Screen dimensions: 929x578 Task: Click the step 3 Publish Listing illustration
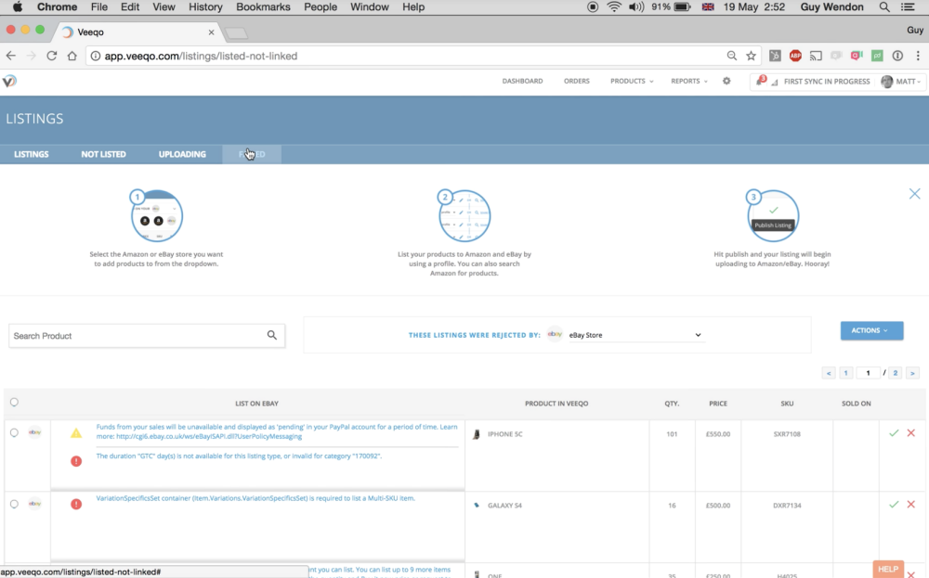click(773, 215)
